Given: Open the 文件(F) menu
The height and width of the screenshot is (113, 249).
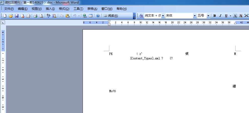Looking at the screenshot, I should [x=9, y=9].
